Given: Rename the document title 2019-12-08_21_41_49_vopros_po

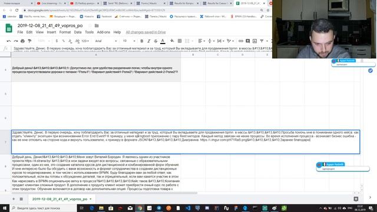Looking at the screenshot, I should click(50, 26).
